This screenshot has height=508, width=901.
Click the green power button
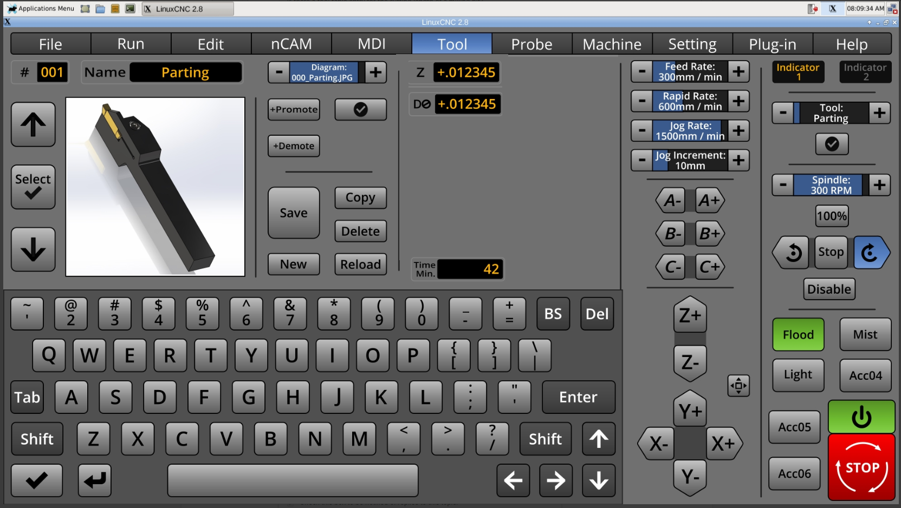pyautogui.click(x=861, y=417)
